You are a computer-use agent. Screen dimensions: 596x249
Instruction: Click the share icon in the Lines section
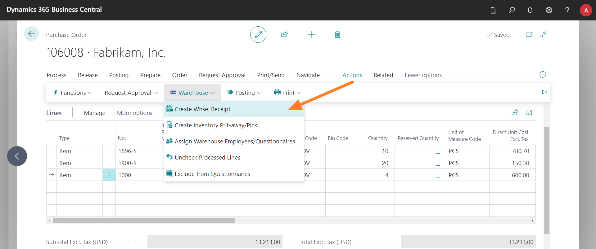pyautogui.click(x=515, y=112)
